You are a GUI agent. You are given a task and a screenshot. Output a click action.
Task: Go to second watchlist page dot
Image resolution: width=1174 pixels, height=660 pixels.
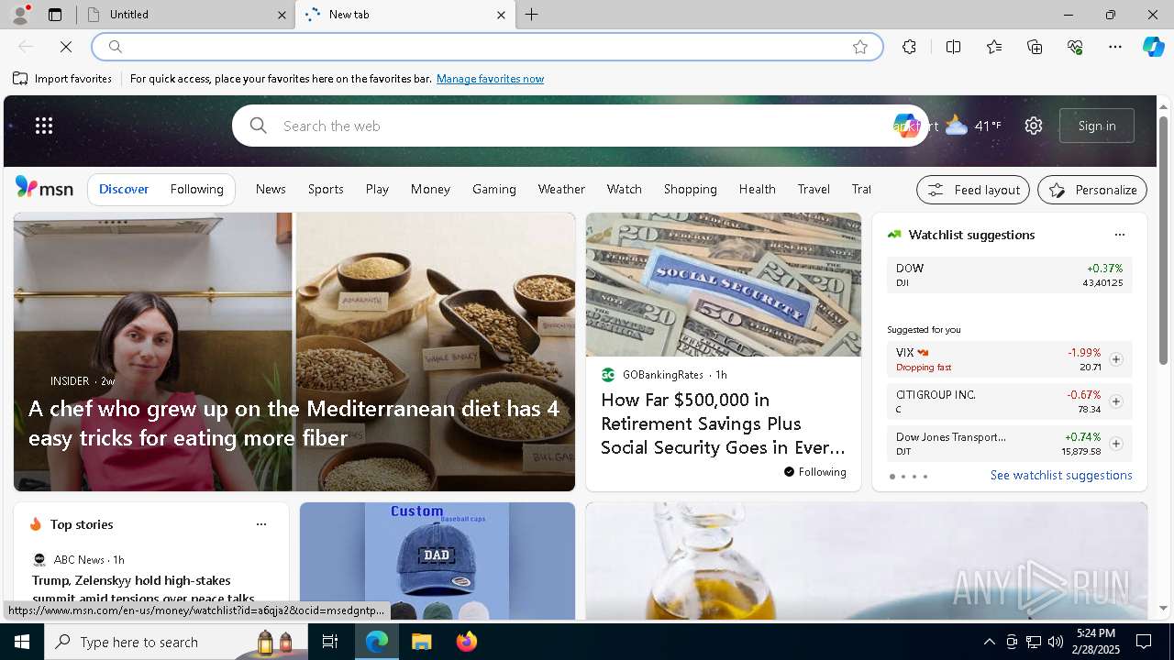tap(903, 477)
